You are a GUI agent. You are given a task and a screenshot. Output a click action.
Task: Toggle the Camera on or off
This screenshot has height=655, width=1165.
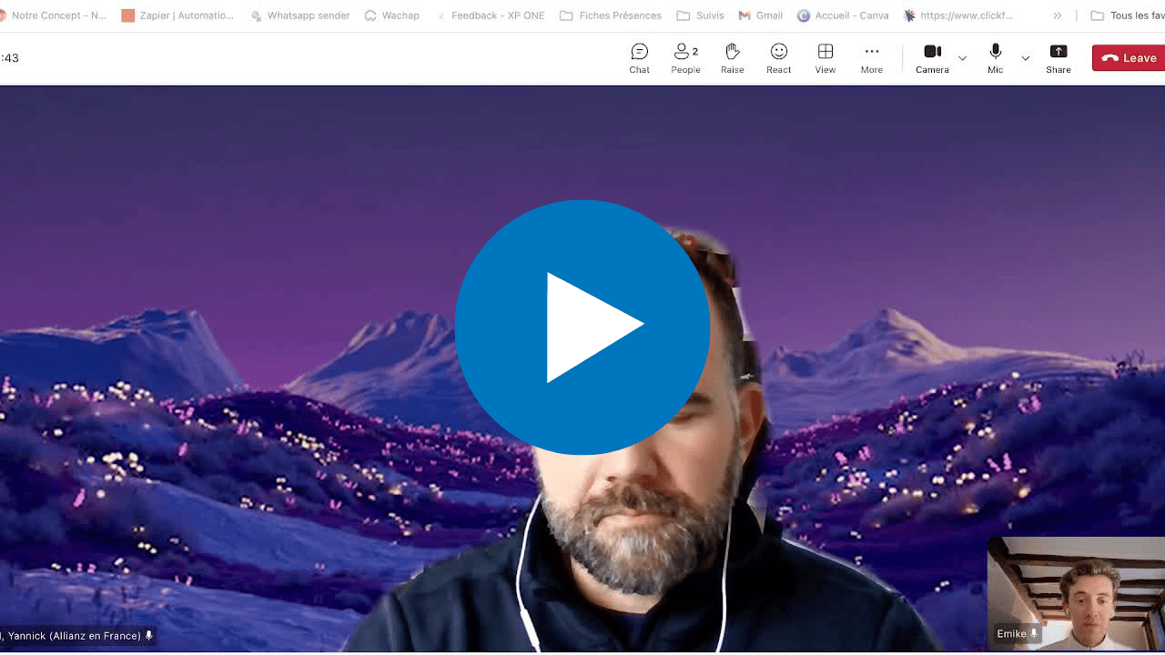pos(932,58)
